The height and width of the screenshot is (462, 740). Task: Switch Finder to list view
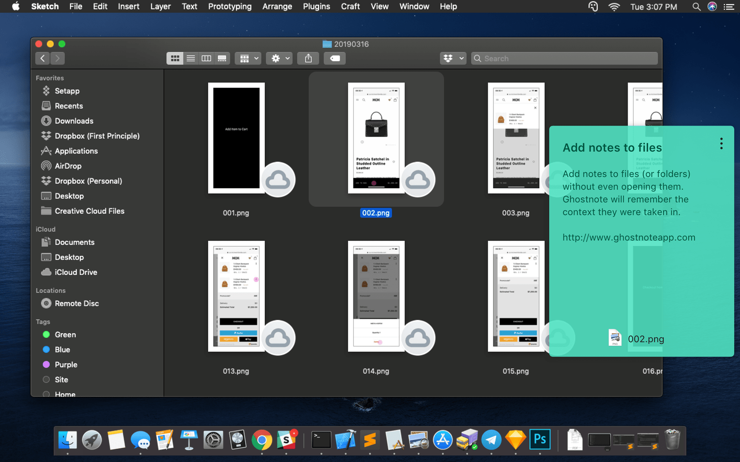(191, 58)
